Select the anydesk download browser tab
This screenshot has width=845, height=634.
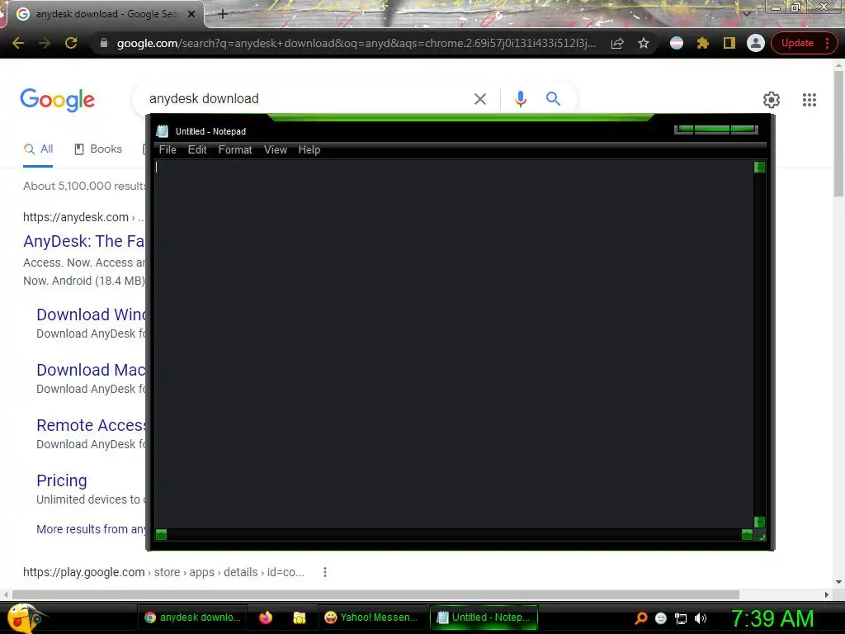tap(106, 14)
